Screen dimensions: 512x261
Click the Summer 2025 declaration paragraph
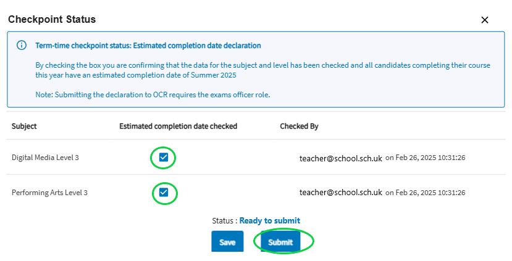(263, 70)
